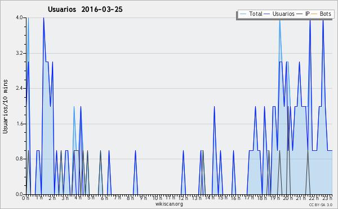
Task: Click the 15 h x-axis label
Action: tap(223, 198)
